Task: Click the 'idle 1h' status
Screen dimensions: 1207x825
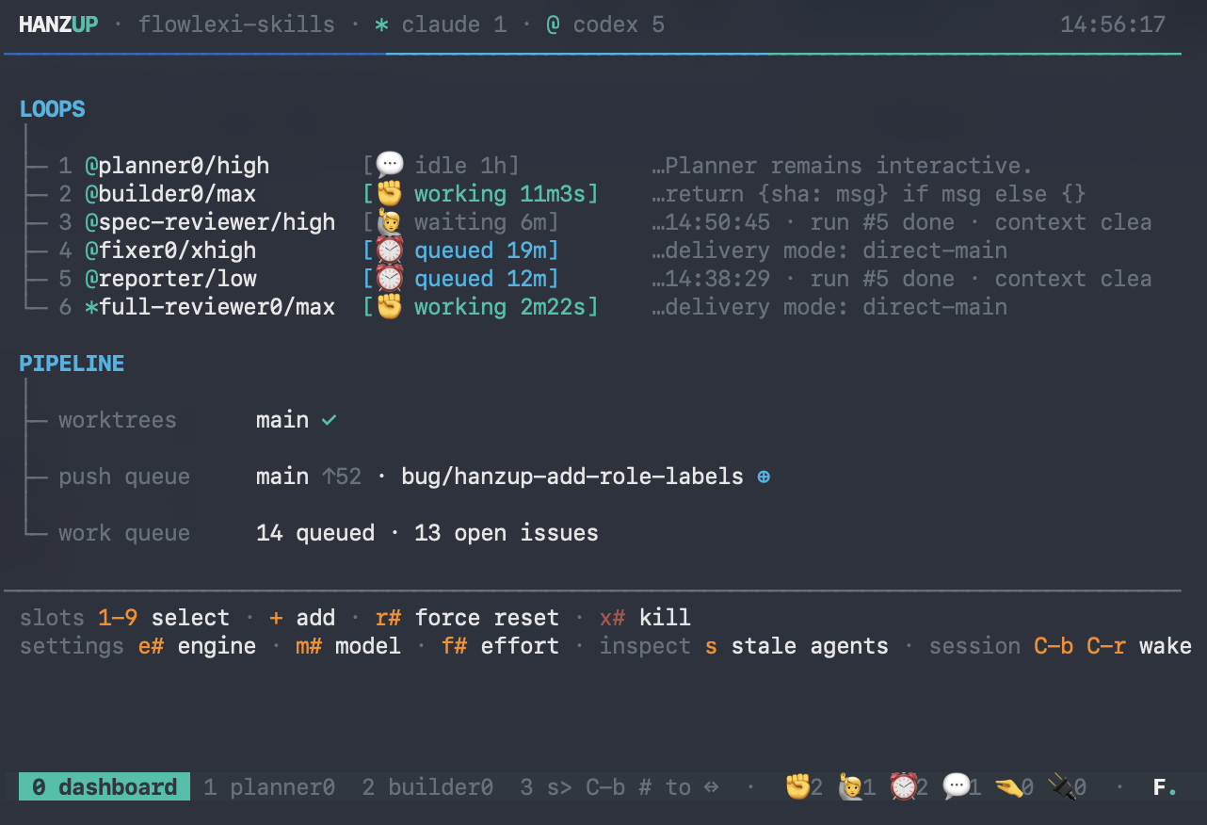Action: pos(460,166)
